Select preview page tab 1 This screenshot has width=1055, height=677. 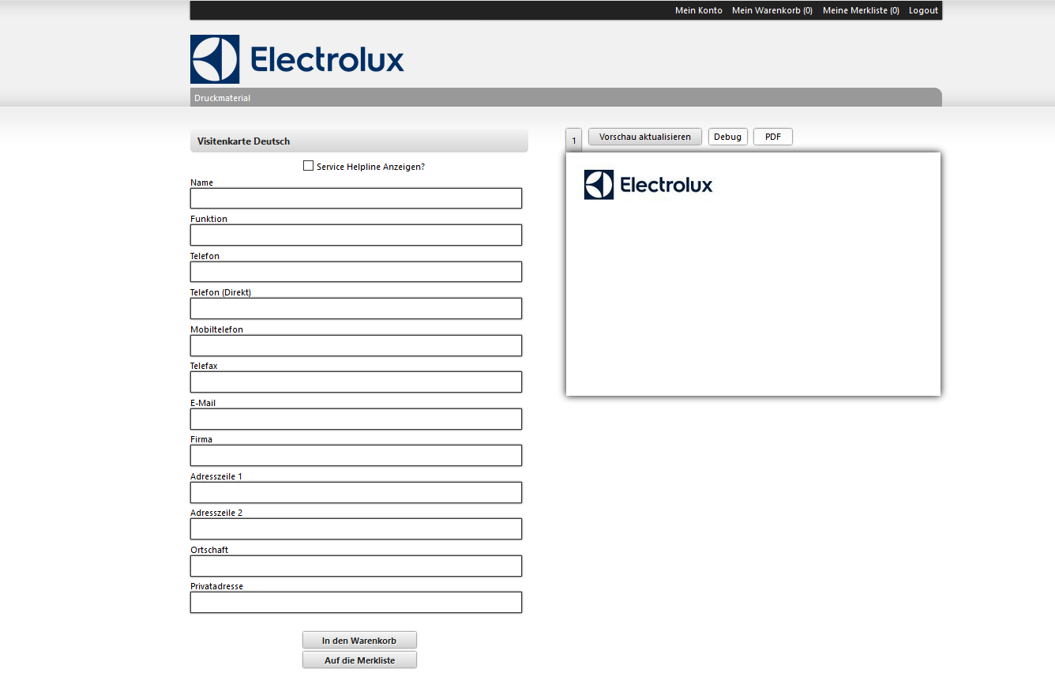[x=574, y=140]
